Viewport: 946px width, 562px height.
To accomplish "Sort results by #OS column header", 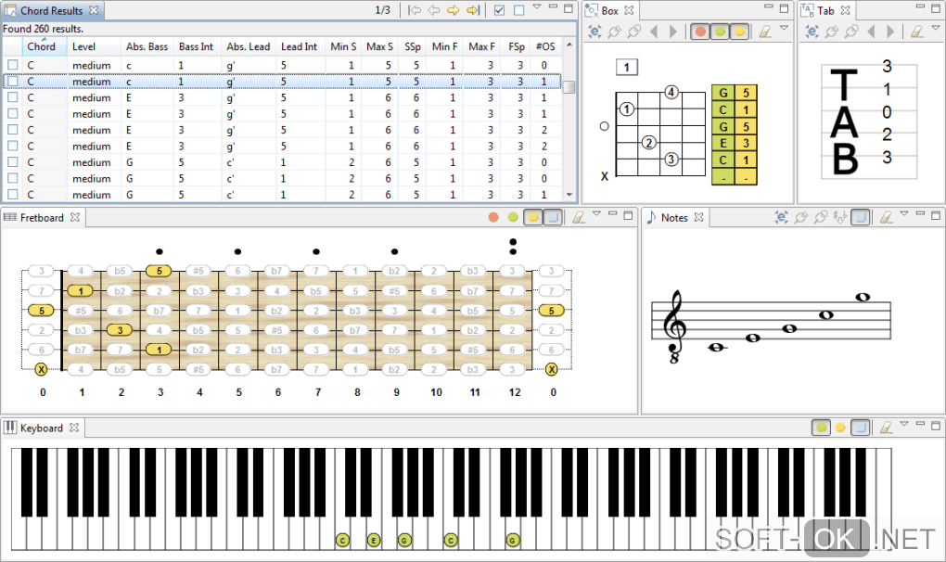I will point(545,46).
